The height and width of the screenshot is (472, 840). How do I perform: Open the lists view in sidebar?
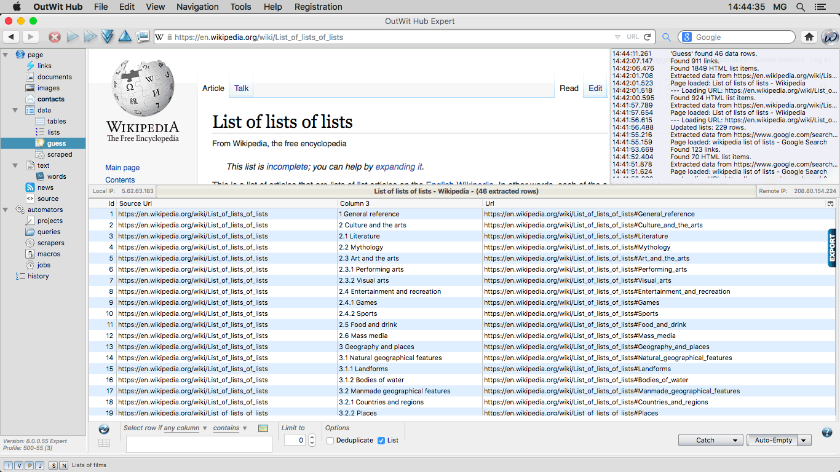pos(48,132)
